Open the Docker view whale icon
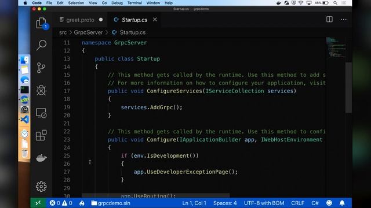This screenshot has width=371, height=208. pyautogui.click(x=41, y=158)
